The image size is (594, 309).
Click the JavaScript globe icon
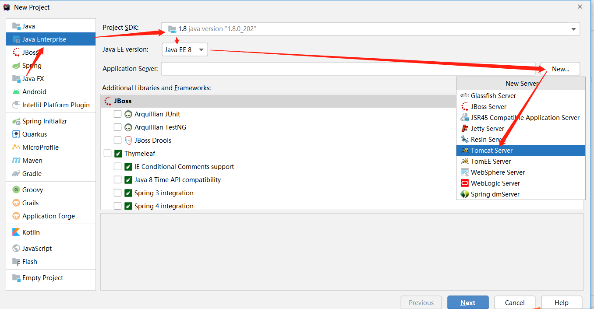click(16, 249)
